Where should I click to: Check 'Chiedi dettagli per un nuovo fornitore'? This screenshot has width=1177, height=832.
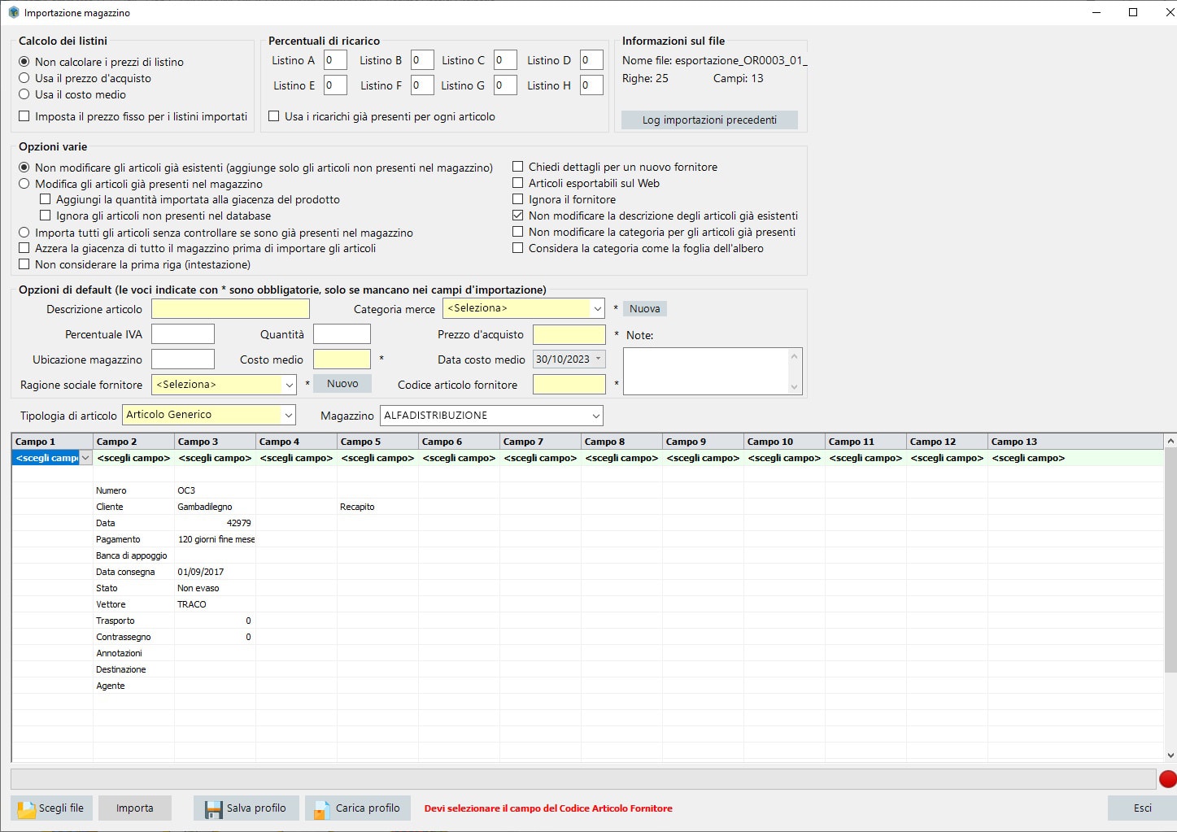coord(518,167)
